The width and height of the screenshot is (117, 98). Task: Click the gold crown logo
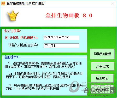(x=13, y=15)
